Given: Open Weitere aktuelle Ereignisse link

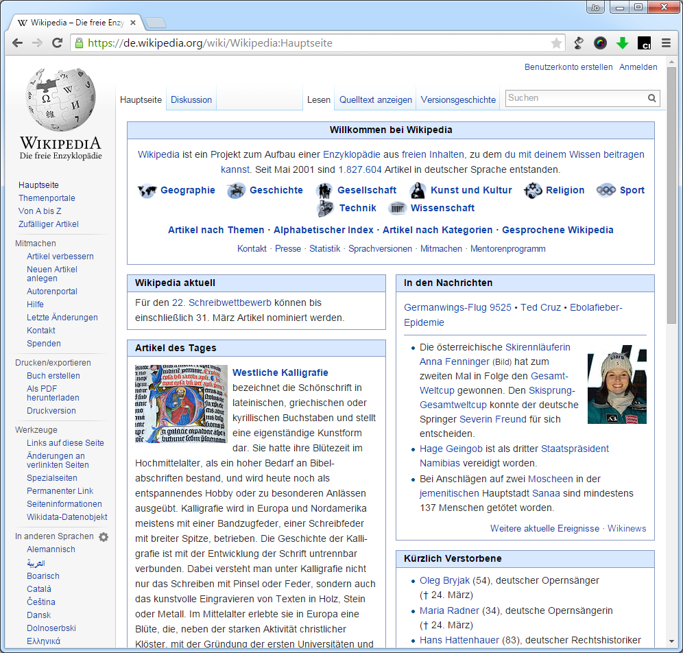Looking at the screenshot, I should coord(544,528).
